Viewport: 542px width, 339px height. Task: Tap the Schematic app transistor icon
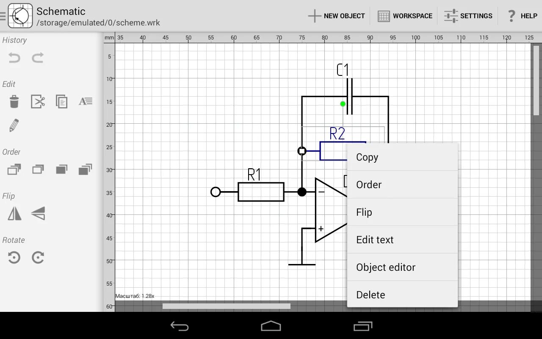pyautogui.click(x=20, y=16)
